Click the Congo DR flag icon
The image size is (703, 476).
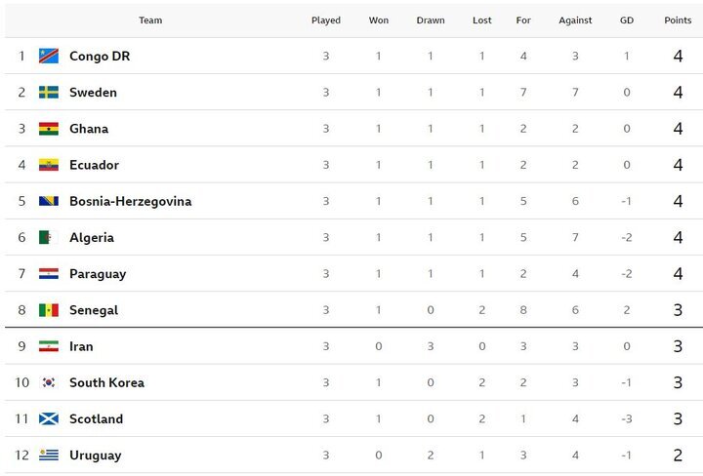pyautogui.click(x=49, y=56)
